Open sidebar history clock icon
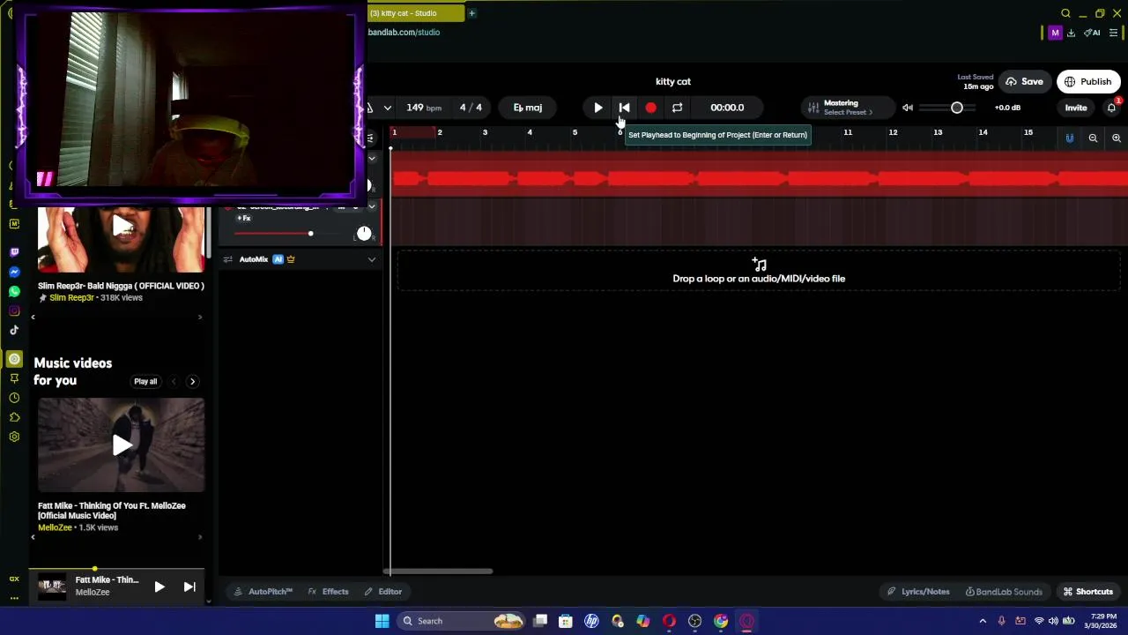Screen dimensions: 1128x635 pyautogui.click(x=14, y=398)
